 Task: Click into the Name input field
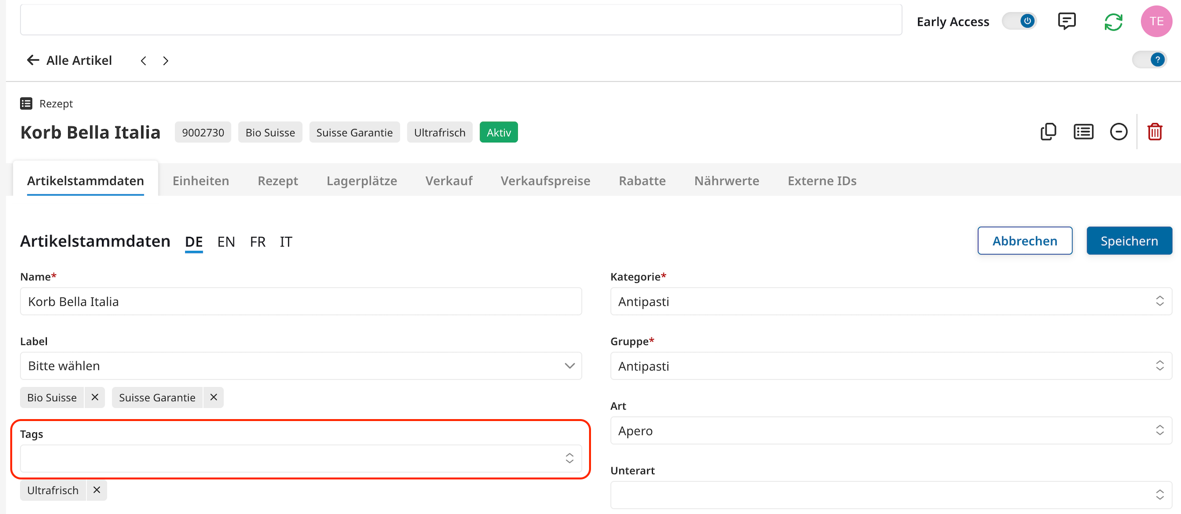tap(301, 302)
